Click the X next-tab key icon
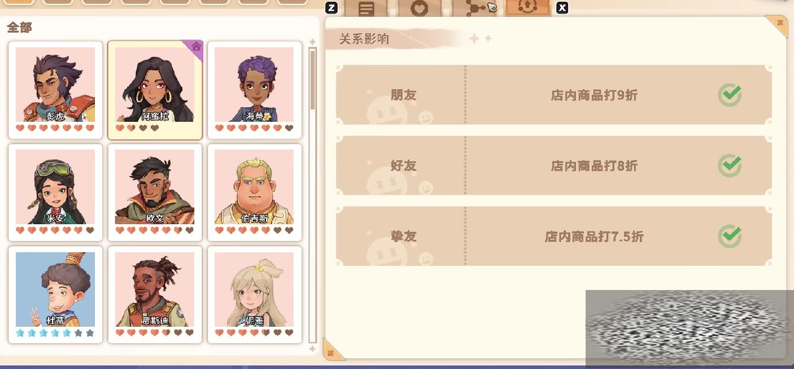Viewport: 794px width, 369px height. tap(562, 8)
